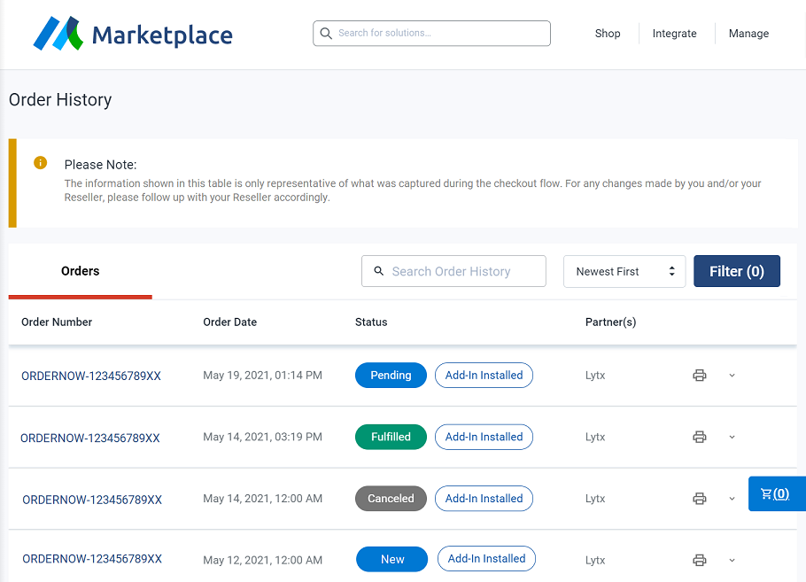
Task: Click the date May 19, 2021, 01:14 PM
Action: 263,376
